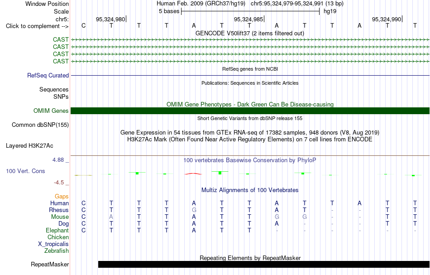The image size is (430, 275).
Task: Click the Common dbSNP(155) track label
Action: pos(40,125)
